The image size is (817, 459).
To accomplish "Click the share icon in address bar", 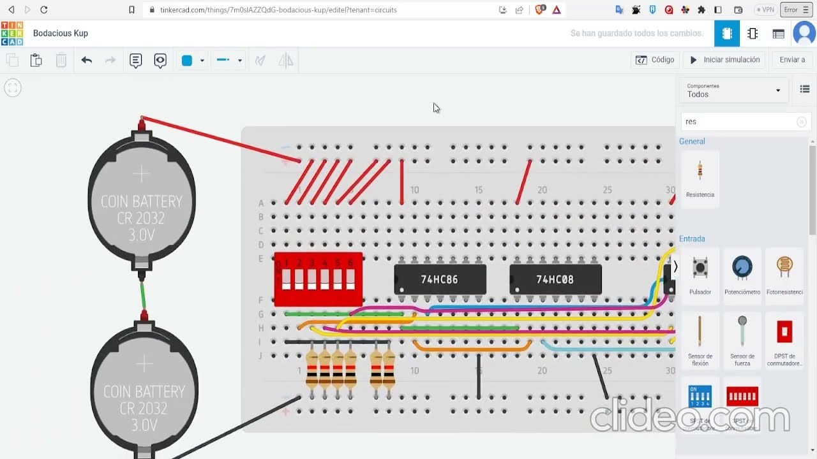I will click(x=519, y=10).
